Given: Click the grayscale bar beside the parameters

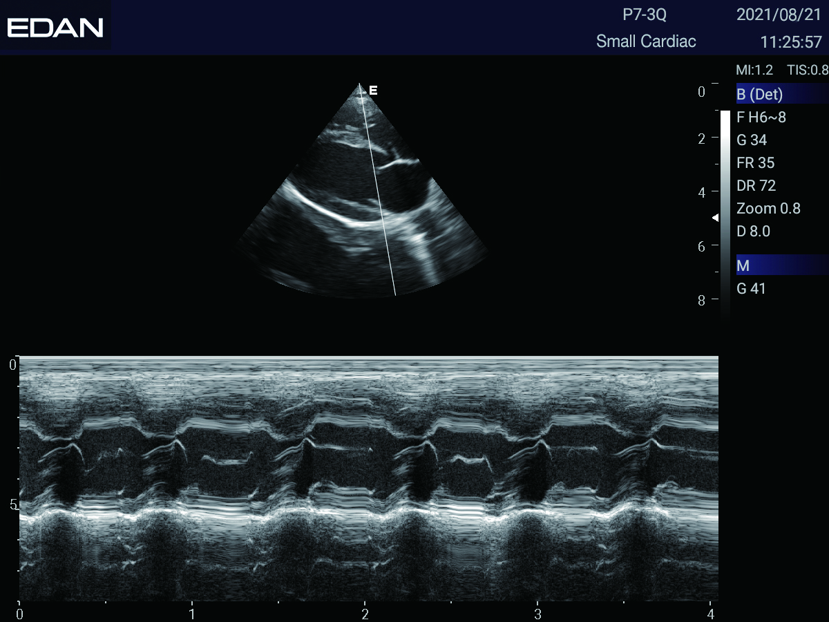Looking at the screenshot, I should (x=725, y=207).
